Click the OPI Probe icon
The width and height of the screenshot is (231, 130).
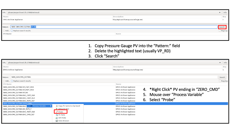click(x=56, y=117)
